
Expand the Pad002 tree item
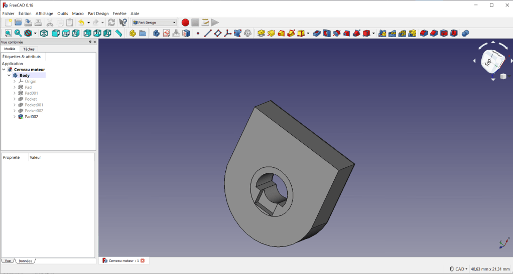[x=15, y=117]
